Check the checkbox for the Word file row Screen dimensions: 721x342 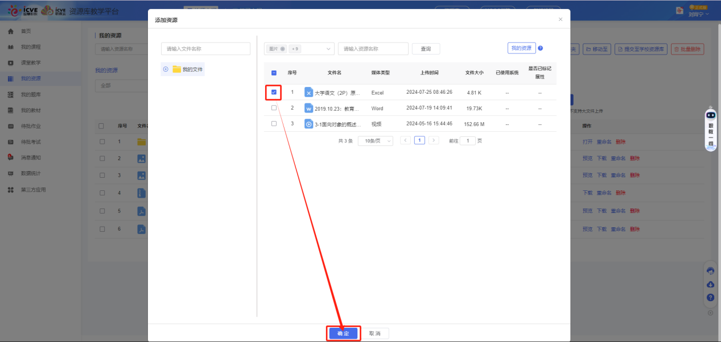pos(274,108)
